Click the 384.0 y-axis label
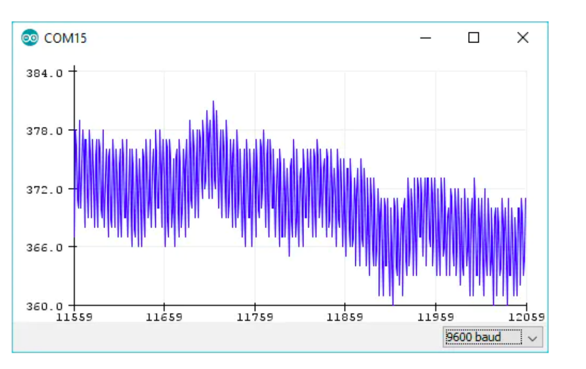Image resolution: width=586 pixels, height=369 pixels. tap(45, 73)
